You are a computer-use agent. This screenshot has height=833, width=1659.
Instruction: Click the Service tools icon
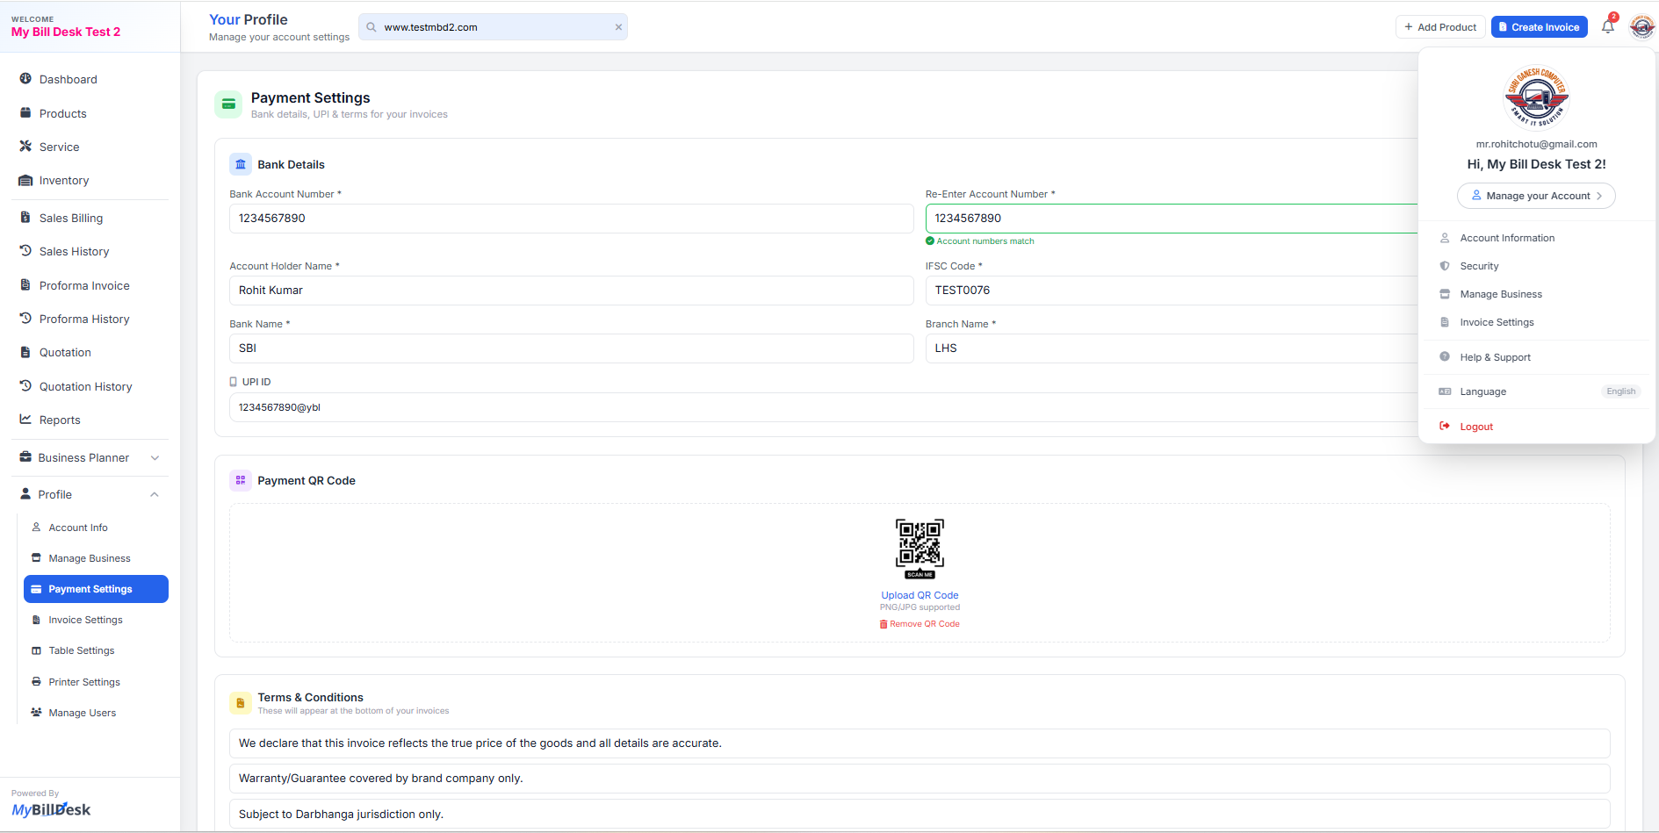click(x=25, y=146)
